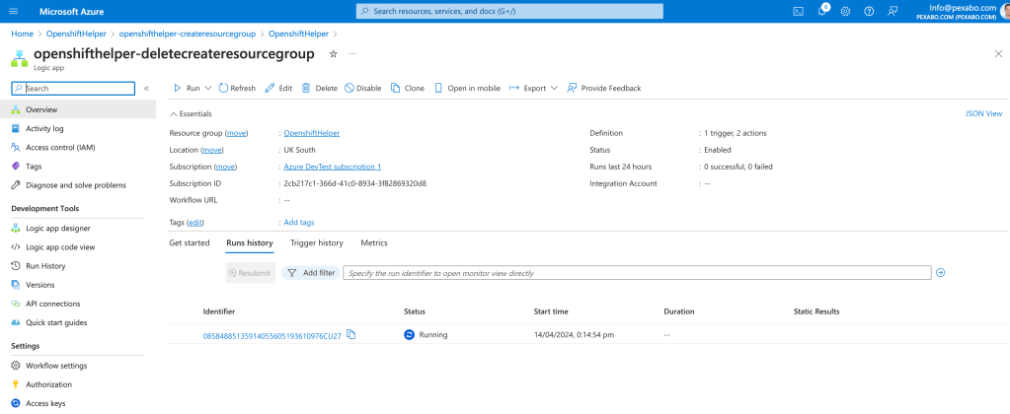Focus the sidebar Search box

point(73,89)
